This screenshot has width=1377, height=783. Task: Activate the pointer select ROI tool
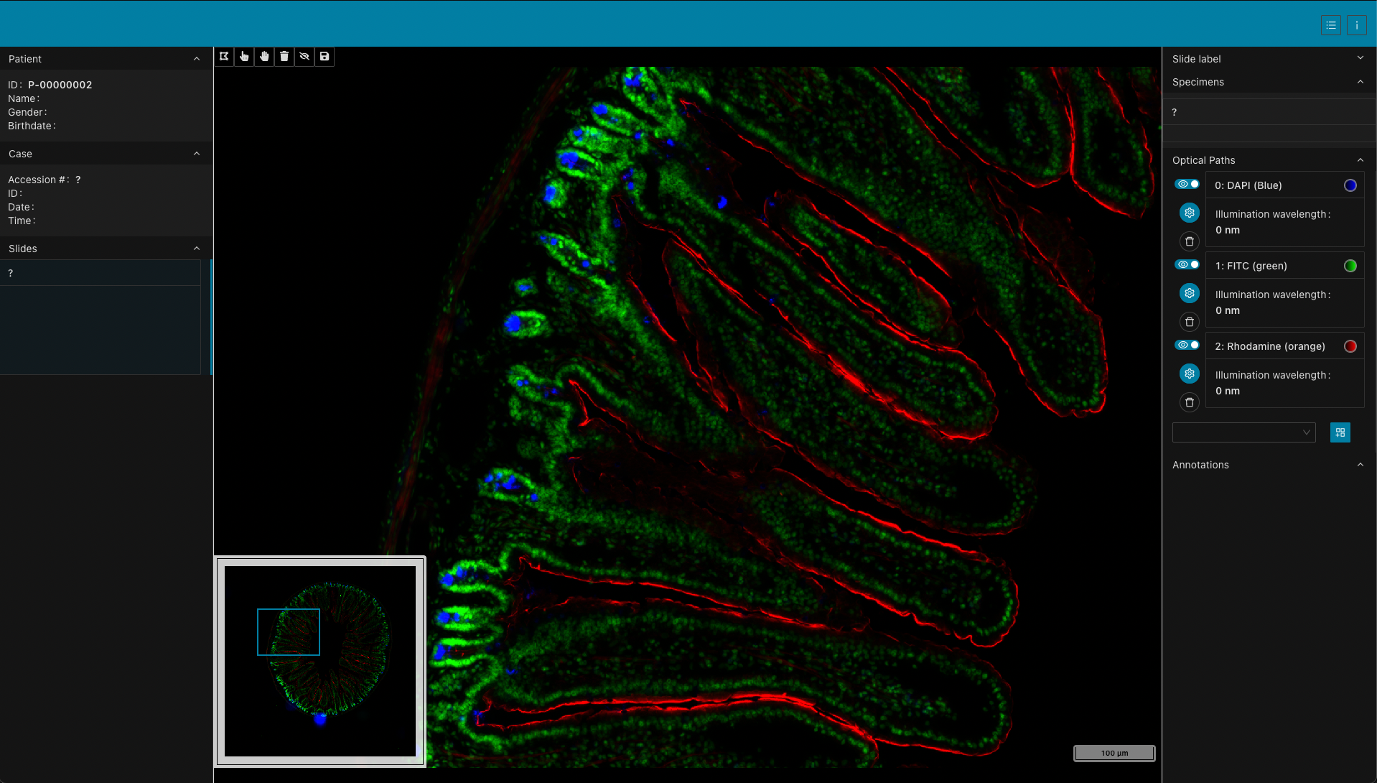pos(244,57)
